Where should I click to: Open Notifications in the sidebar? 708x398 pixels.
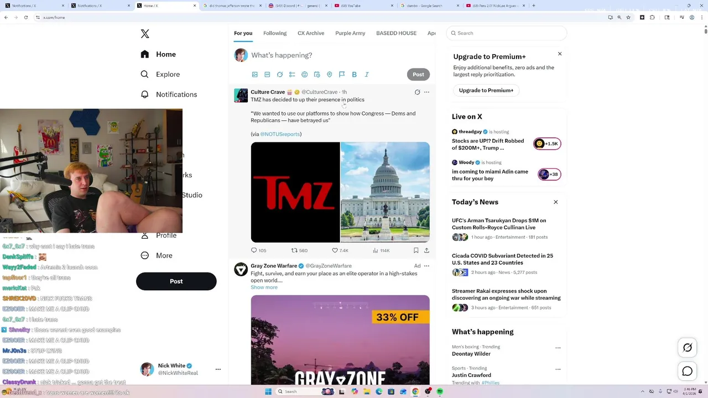(169, 95)
